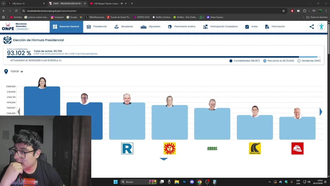330x186 pixels.
Task: Click the actas progress bar
Action: tap(164, 57)
